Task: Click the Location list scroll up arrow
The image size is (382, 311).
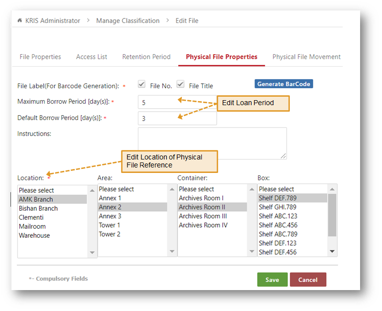Action: [92, 190]
